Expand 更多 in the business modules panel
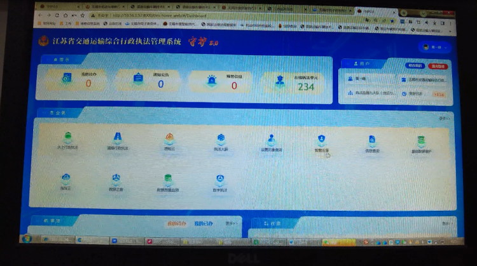 tap(443, 117)
